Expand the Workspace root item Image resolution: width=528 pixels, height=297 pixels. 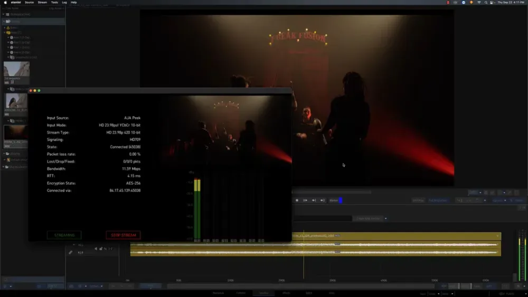(x=4, y=14)
